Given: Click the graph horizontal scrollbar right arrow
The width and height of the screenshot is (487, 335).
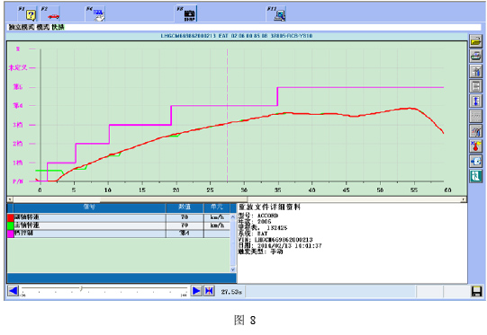Looking at the screenshot, I should click(464, 199).
